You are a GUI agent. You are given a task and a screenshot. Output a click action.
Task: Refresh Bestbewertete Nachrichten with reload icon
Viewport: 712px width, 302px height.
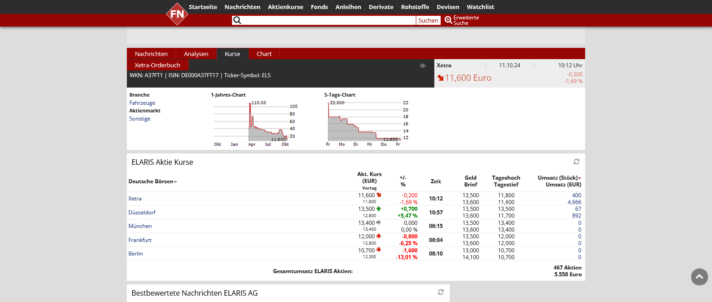(x=441, y=292)
